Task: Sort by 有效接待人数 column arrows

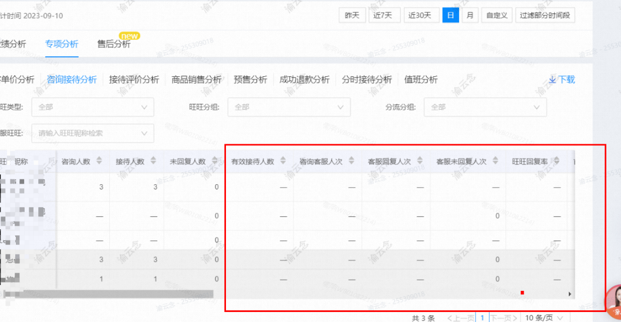Action: point(283,160)
